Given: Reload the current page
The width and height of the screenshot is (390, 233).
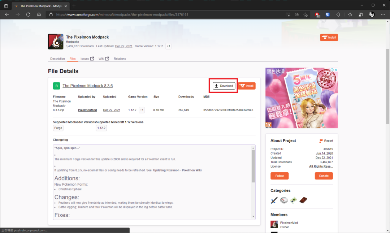Looking at the screenshot, I should [28, 14].
